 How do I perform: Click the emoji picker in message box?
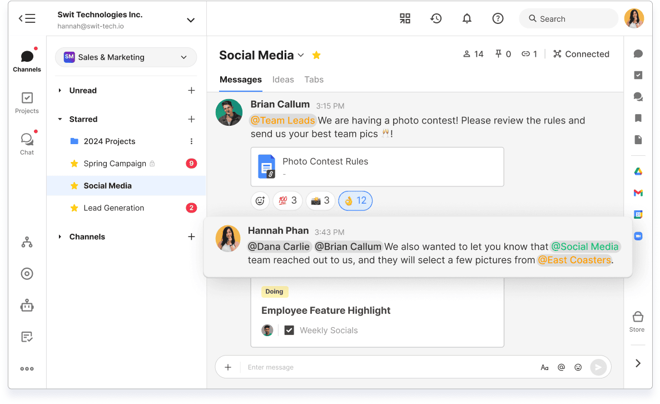(x=578, y=367)
